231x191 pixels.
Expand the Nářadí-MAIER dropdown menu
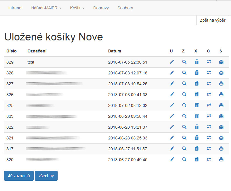[46, 8]
